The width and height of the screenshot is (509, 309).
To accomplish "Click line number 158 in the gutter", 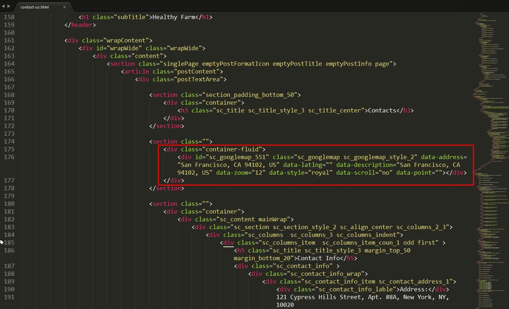I will 9,17.
